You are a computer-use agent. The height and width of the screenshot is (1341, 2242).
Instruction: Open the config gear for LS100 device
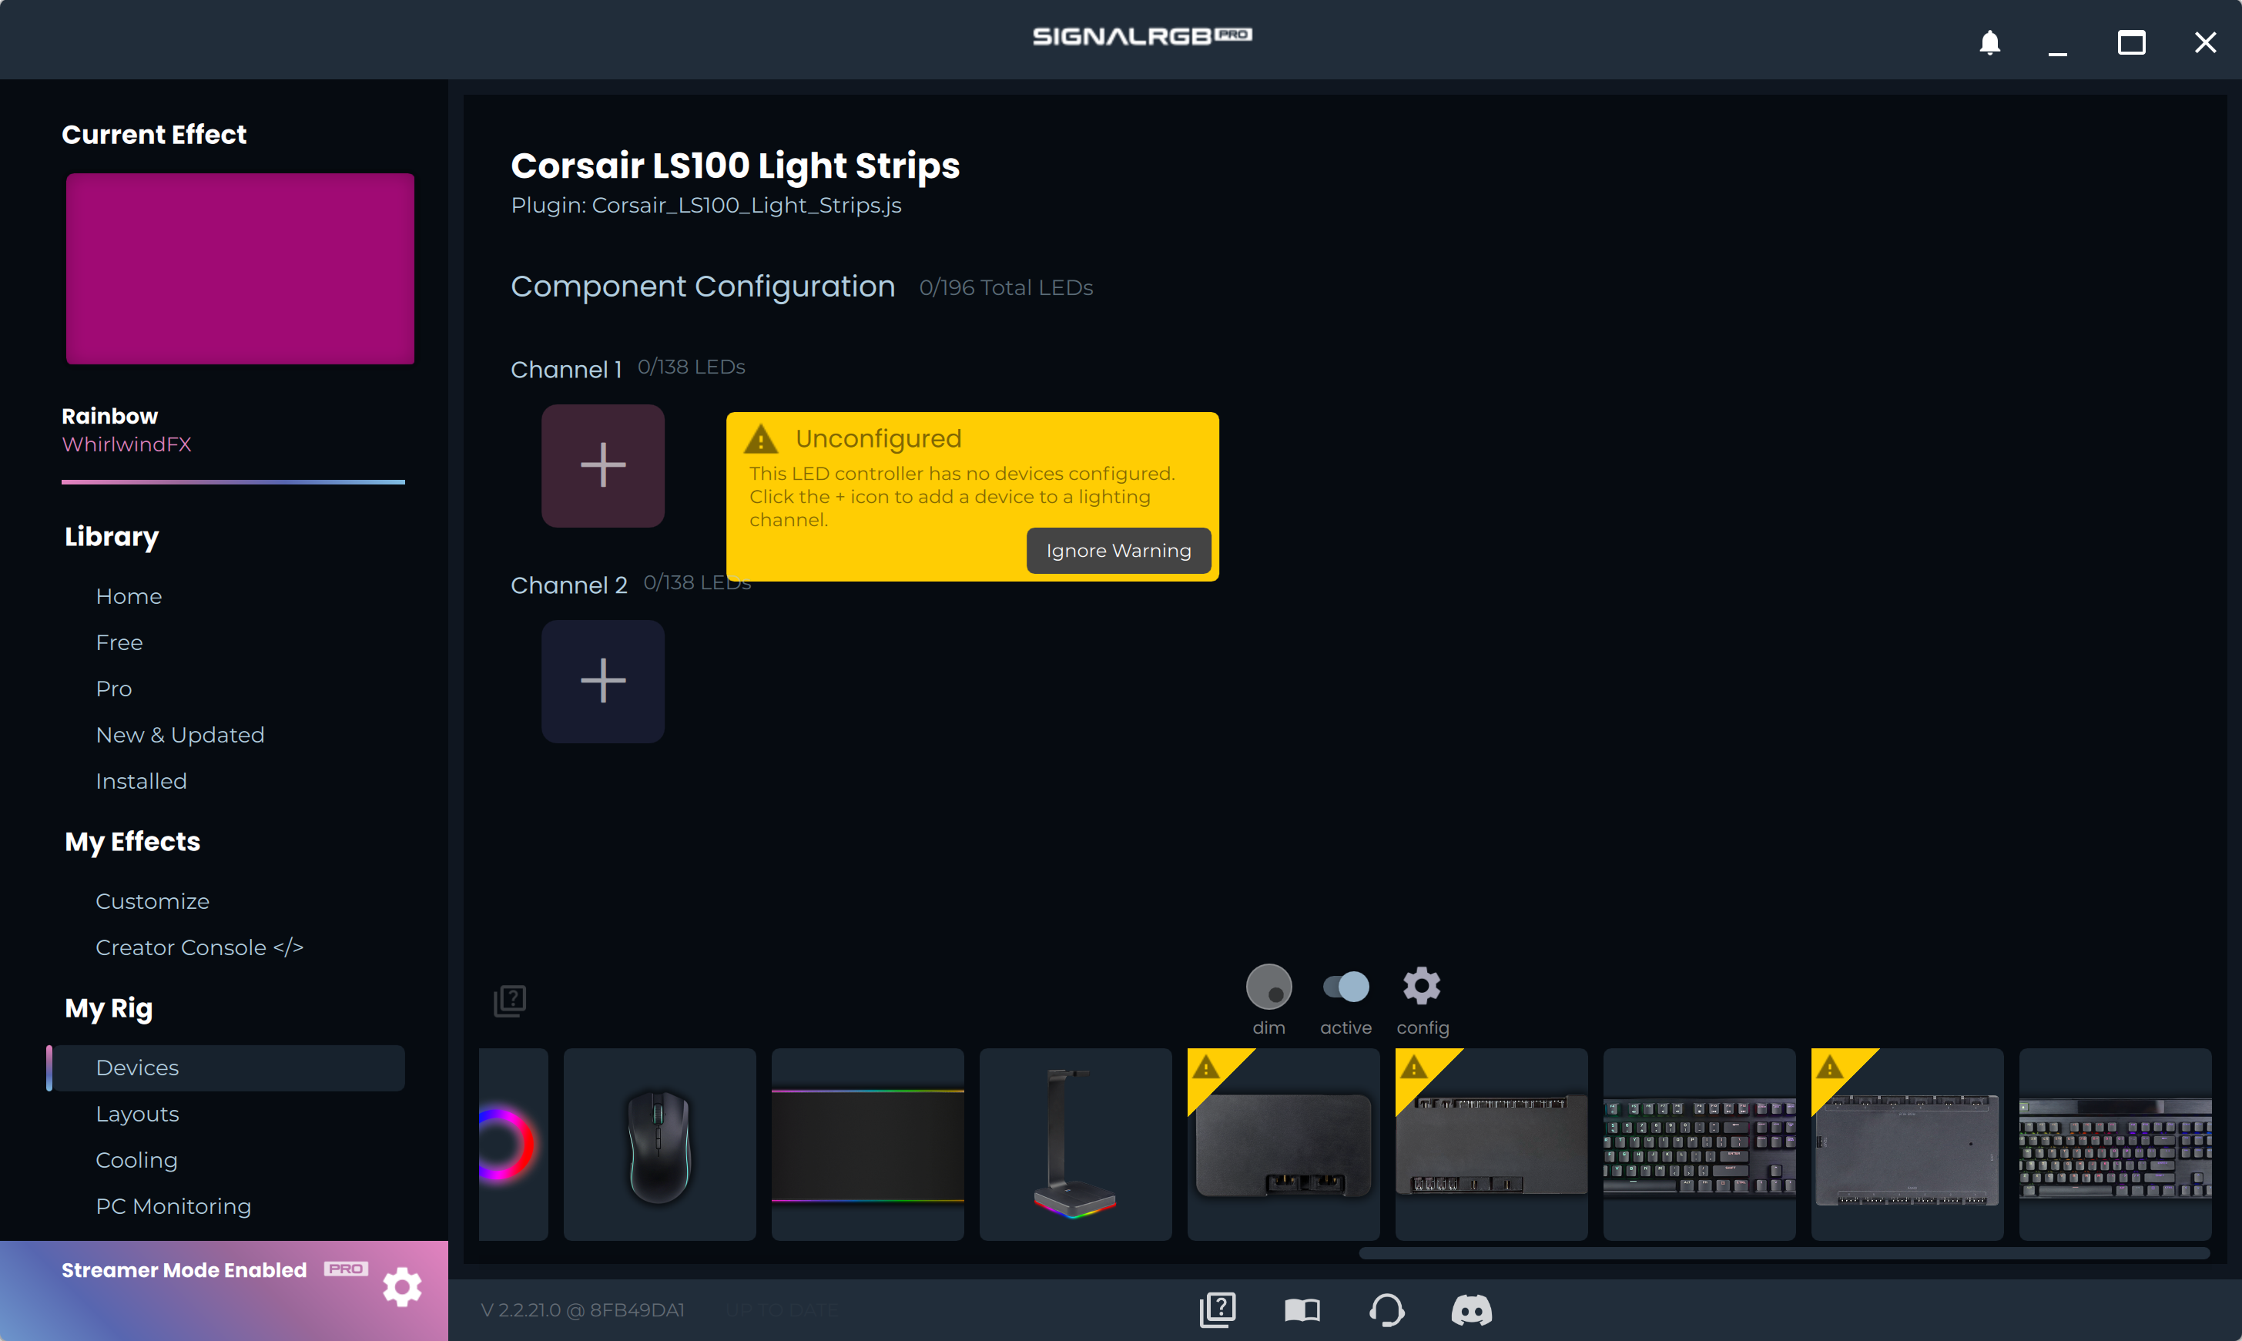click(1421, 987)
